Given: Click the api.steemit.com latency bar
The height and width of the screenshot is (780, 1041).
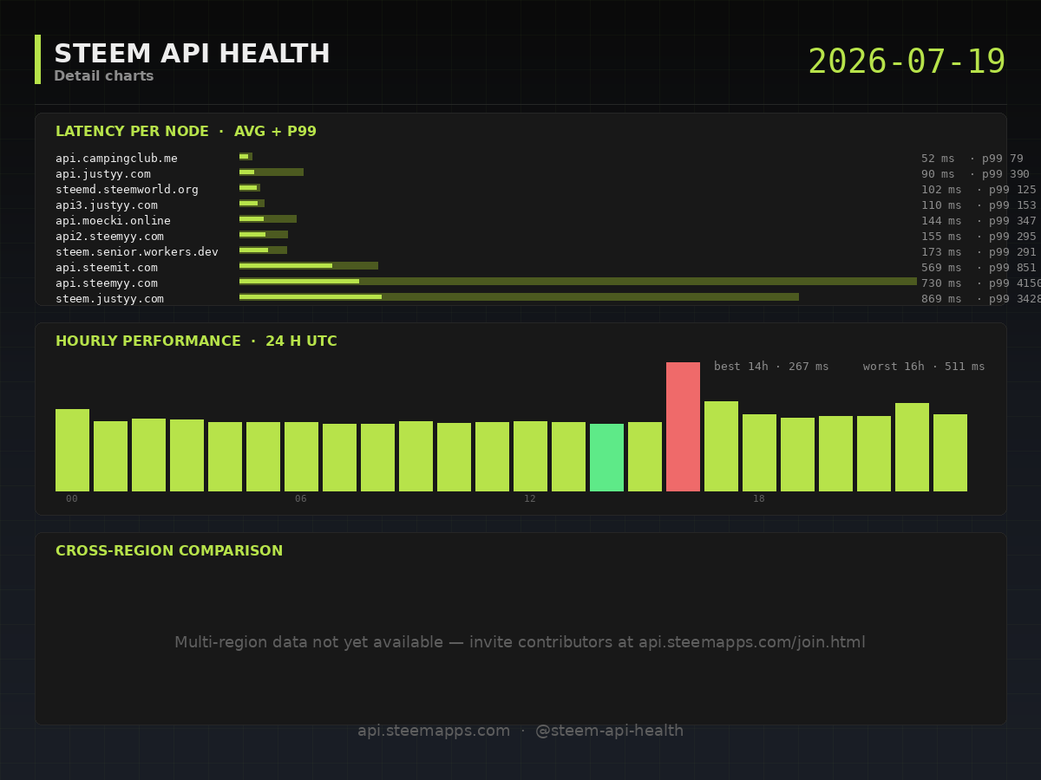Looking at the screenshot, I should (309, 266).
